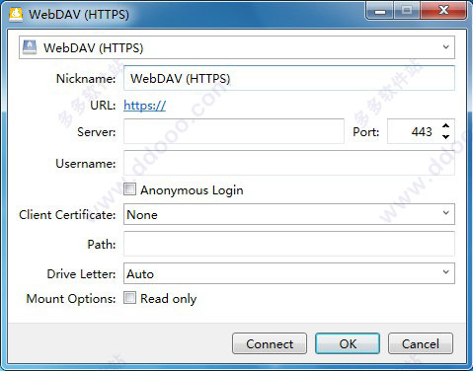473x371 pixels.
Task: Enable the Anonymous Login checkbox
Action: (129, 189)
